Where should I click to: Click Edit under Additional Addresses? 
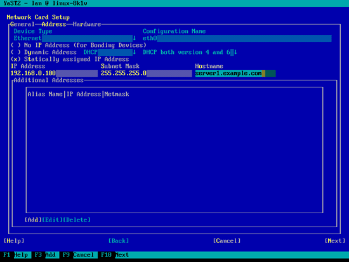52,220
